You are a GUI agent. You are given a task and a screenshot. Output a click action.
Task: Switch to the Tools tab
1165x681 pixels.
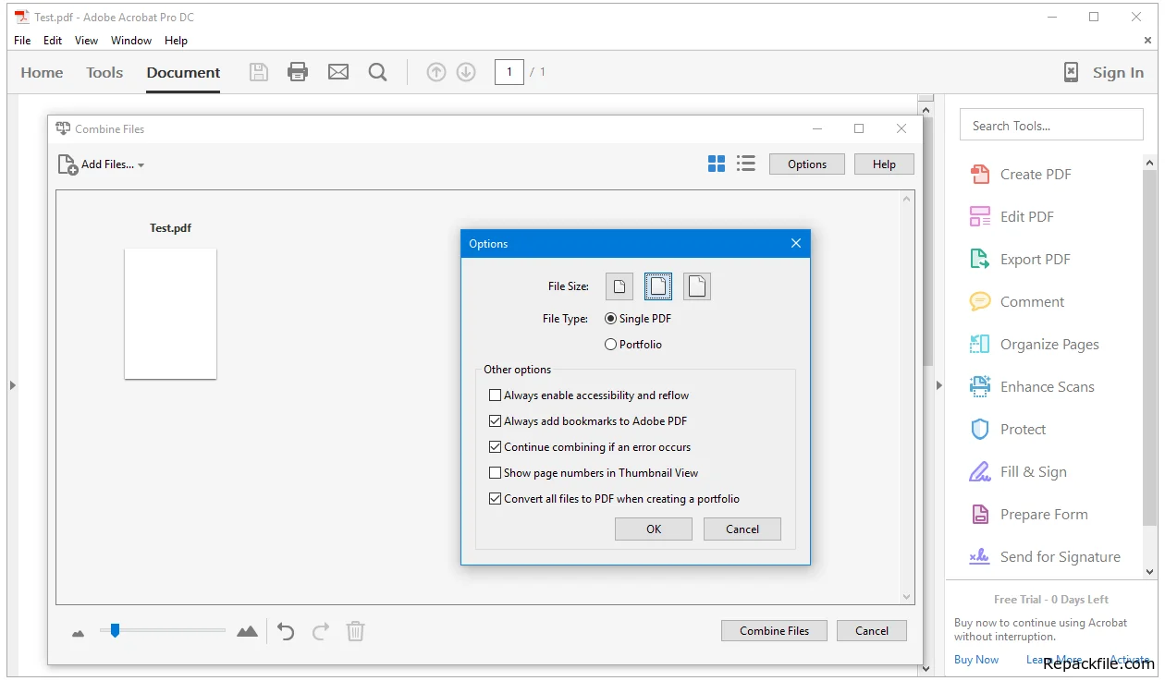coord(104,72)
